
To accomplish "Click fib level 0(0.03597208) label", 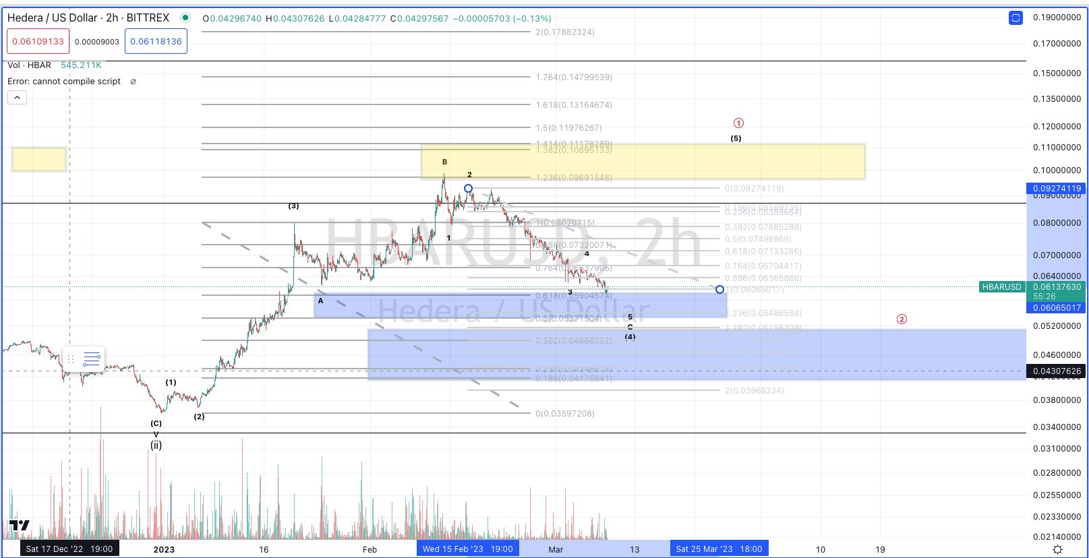I will pos(565,414).
